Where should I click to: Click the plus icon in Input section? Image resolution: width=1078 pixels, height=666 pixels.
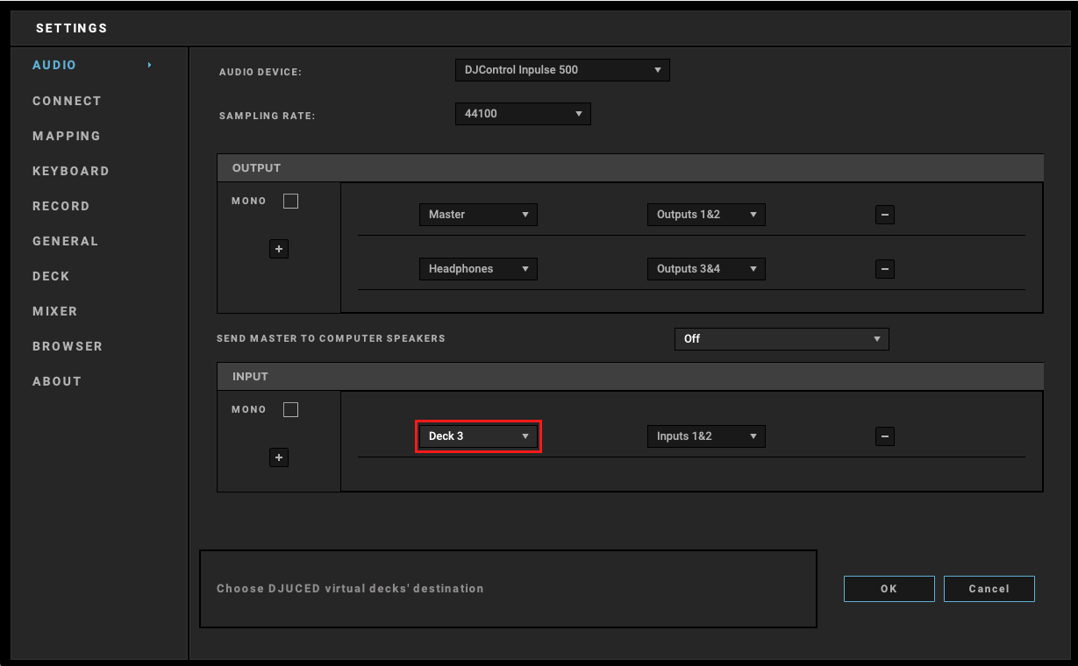279,457
